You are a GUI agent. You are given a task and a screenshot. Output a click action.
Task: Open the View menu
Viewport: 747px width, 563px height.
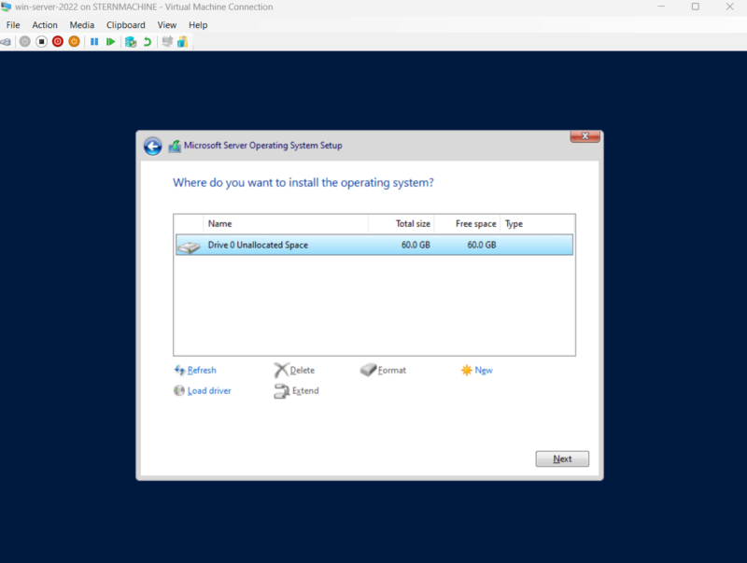167,25
